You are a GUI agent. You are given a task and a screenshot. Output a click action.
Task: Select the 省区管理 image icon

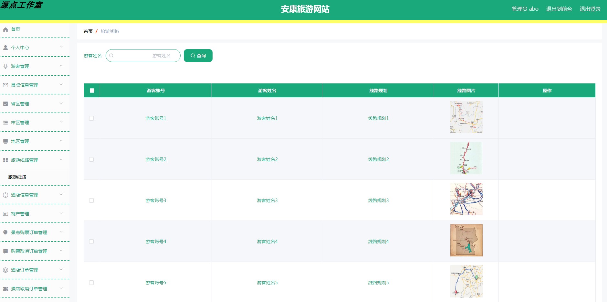(5, 104)
